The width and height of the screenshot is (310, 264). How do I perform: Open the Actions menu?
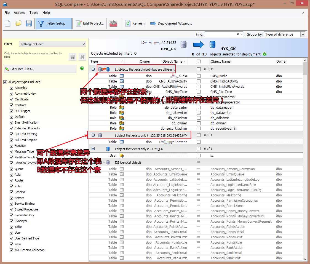[19, 13]
